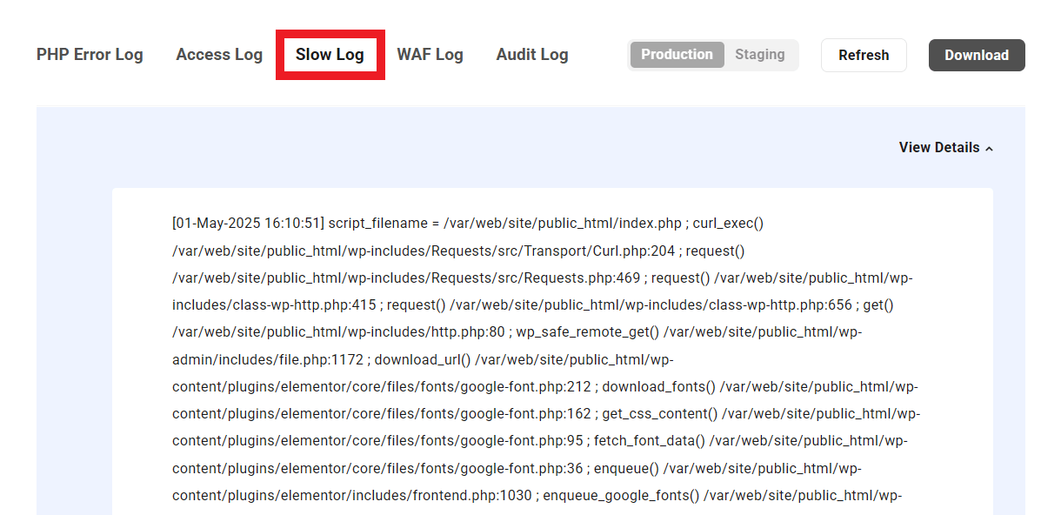The width and height of the screenshot is (1061, 515).
Task: Switch to the Staging environment
Action: (x=760, y=54)
